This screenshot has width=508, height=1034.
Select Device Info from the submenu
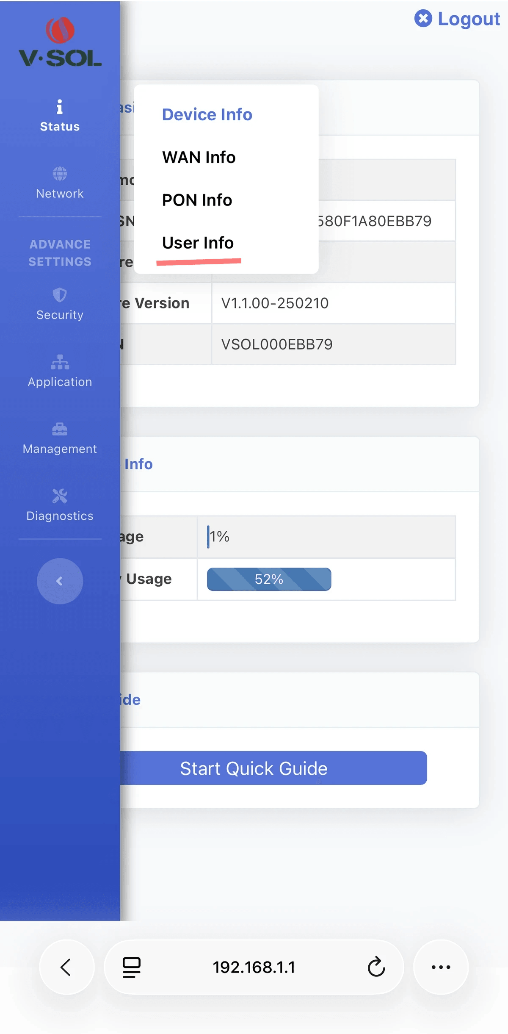click(x=207, y=115)
